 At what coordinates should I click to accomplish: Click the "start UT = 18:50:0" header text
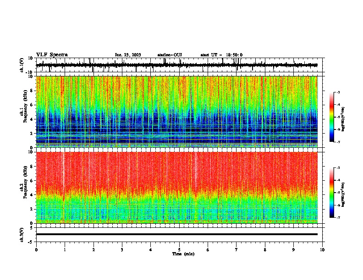[x=221, y=55]
